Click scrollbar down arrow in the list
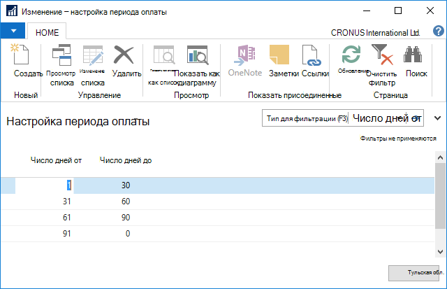This screenshot has height=289, width=447. click(440, 252)
